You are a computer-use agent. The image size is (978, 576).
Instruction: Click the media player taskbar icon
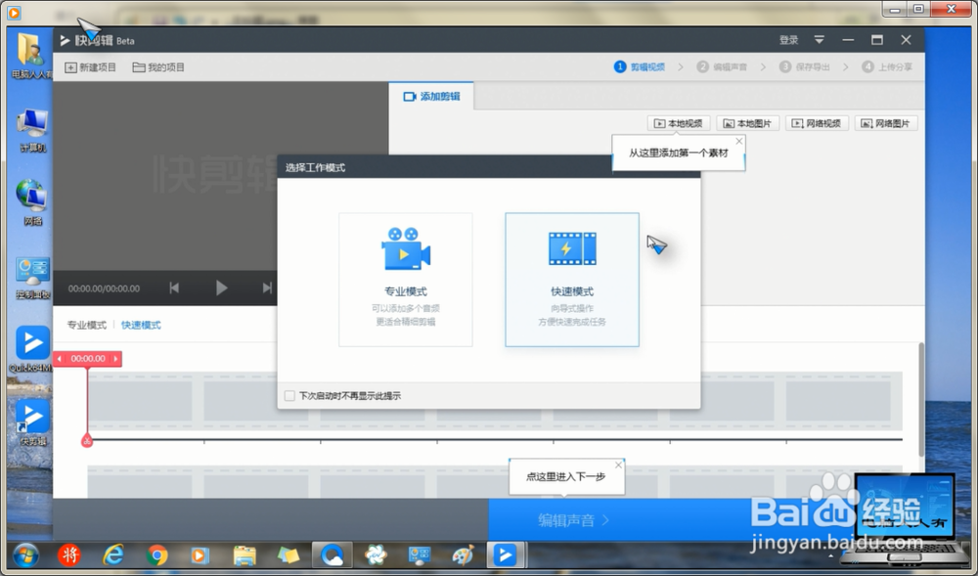[x=200, y=554]
